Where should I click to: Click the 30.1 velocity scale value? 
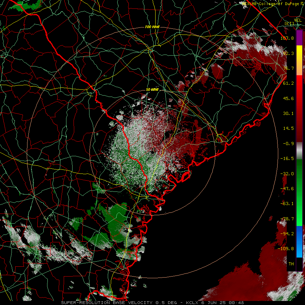(288, 114)
